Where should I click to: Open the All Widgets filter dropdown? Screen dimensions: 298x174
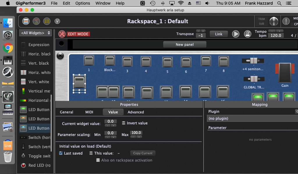(36, 33)
